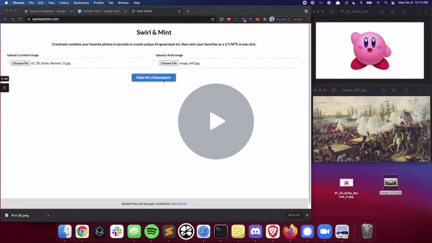Open the Paused profile menu in Chrome
Screen dimensions: 432x243
point(279,20)
